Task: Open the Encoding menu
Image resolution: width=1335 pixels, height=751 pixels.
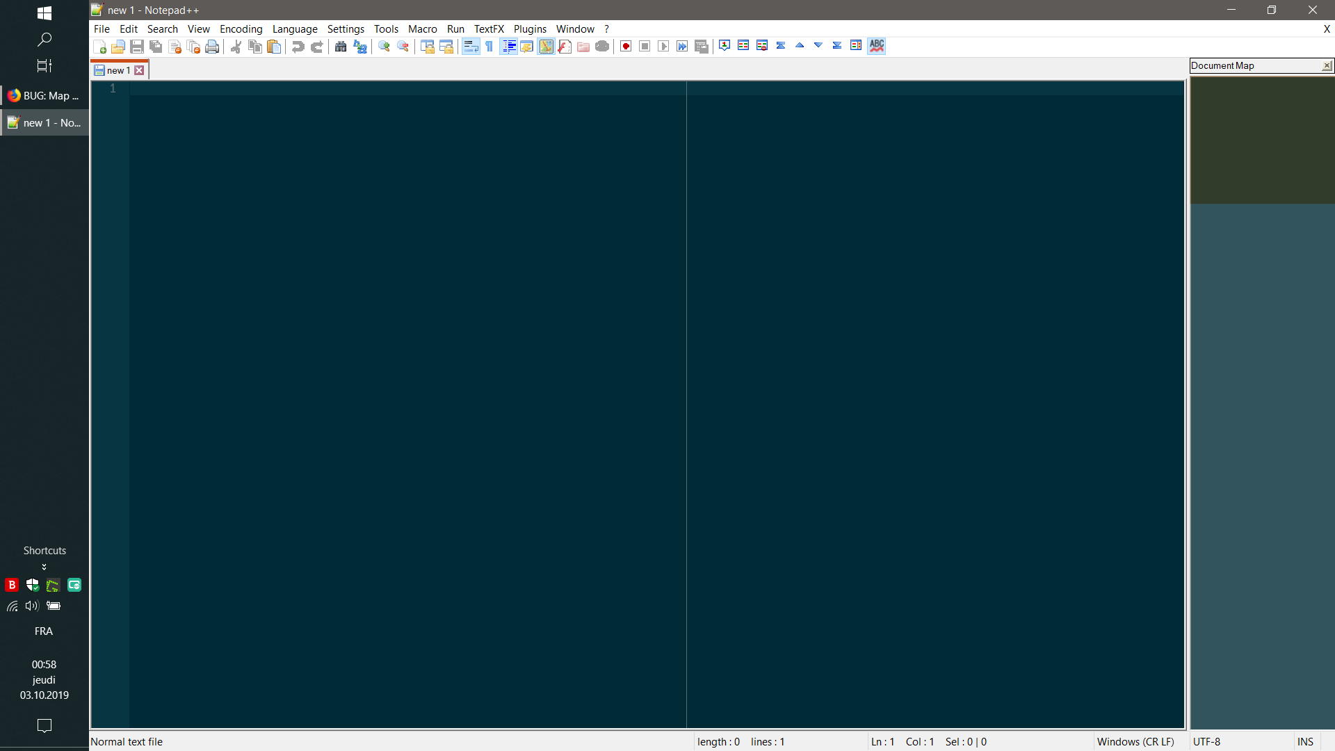Action: (x=241, y=29)
